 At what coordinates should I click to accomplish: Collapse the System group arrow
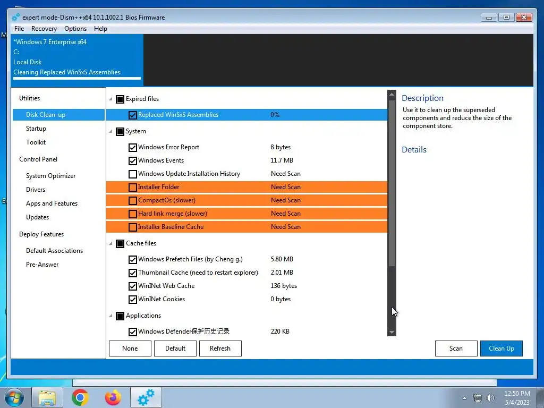110,132
